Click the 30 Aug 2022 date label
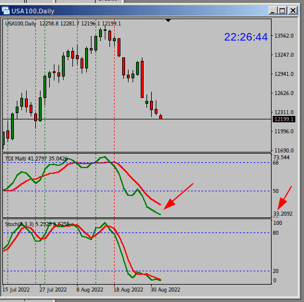The width and height of the screenshot is (304, 302). [x=166, y=290]
